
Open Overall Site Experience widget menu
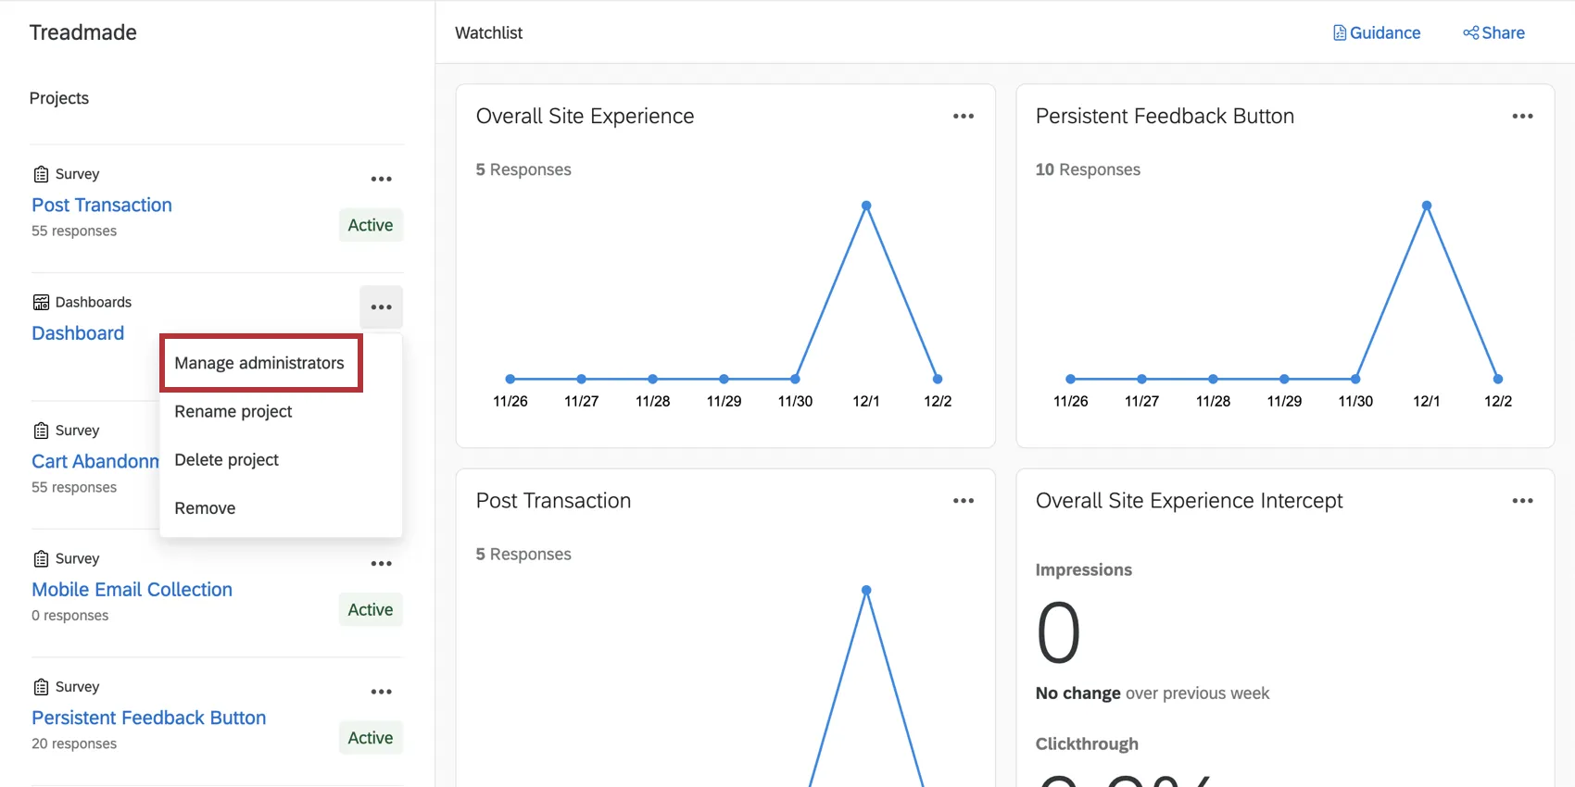[964, 117]
